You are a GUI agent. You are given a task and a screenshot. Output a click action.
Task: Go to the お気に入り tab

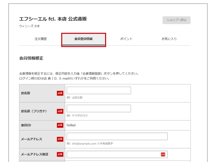pos(169,39)
